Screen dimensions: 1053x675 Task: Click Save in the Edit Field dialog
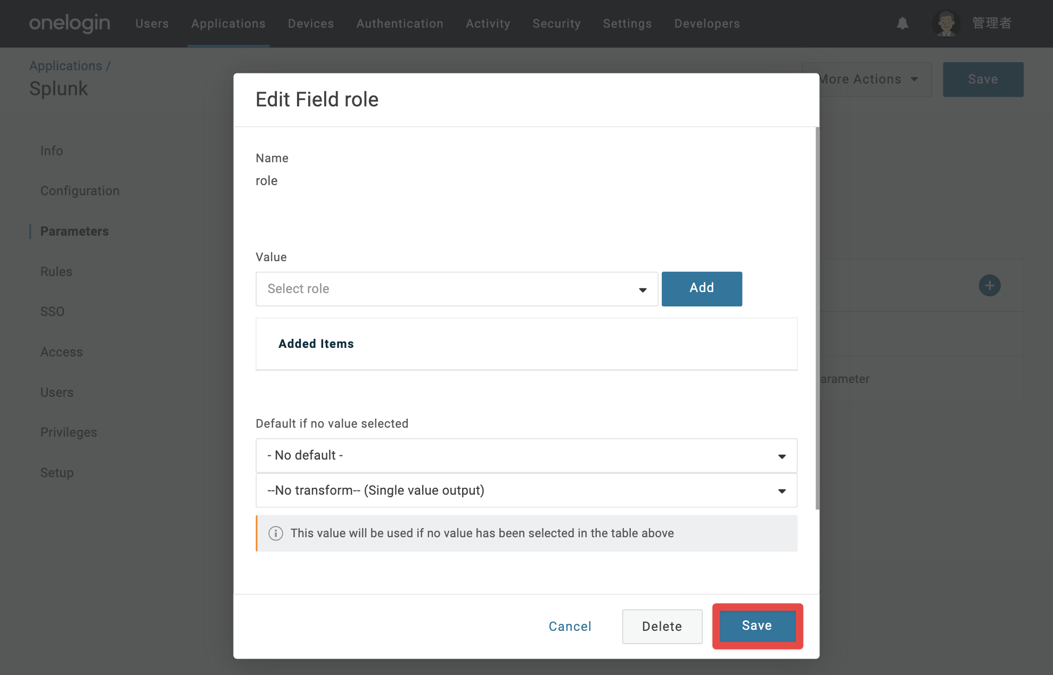click(757, 626)
